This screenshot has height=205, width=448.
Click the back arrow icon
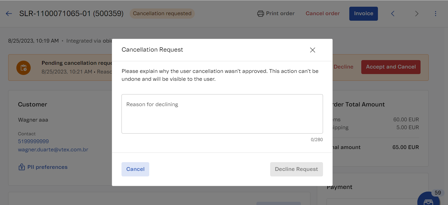[9, 14]
